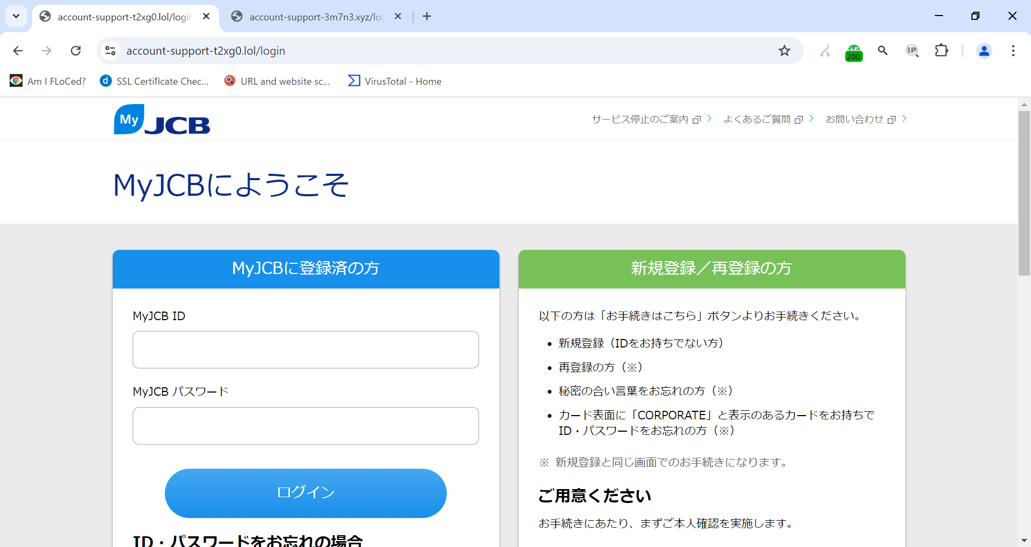This screenshot has width=1031, height=547.
Task: Open the Extensions puzzle-piece menu
Action: pyautogui.click(x=941, y=50)
